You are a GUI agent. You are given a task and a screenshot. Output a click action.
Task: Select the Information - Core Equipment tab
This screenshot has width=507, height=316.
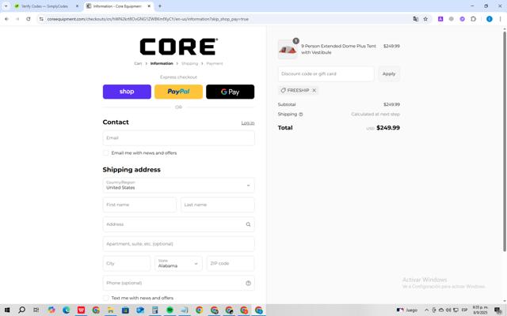click(117, 6)
